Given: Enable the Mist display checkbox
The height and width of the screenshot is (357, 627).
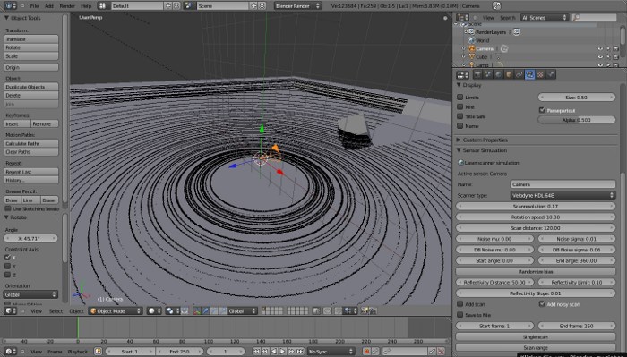Looking at the screenshot, I should tap(460, 106).
